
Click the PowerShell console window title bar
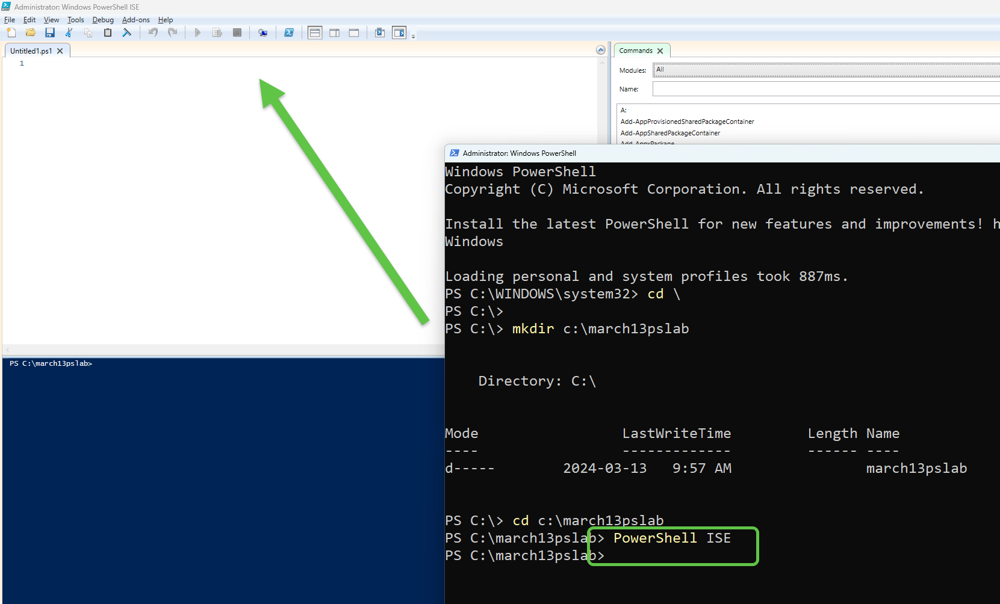coord(722,153)
